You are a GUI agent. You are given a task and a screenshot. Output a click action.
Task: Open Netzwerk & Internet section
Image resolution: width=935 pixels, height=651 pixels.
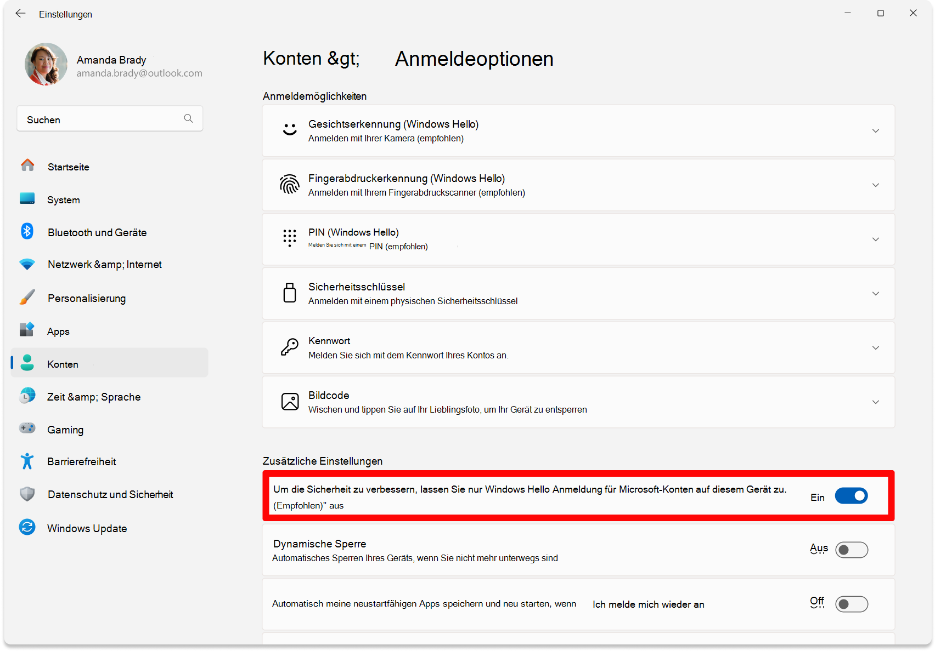pyautogui.click(x=110, y=264)
